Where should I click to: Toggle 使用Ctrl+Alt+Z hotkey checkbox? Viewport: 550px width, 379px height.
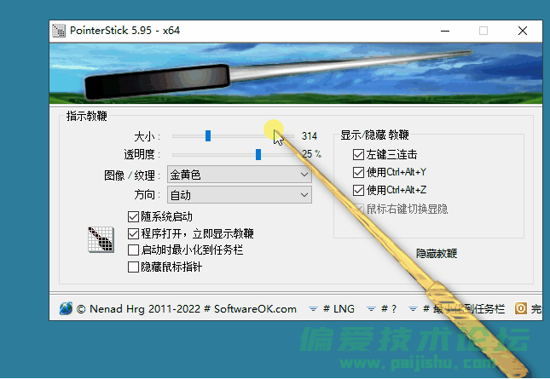click(x=358, y=190)
